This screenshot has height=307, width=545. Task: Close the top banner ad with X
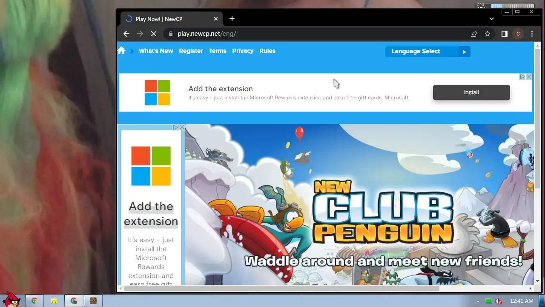click(529, 77)
